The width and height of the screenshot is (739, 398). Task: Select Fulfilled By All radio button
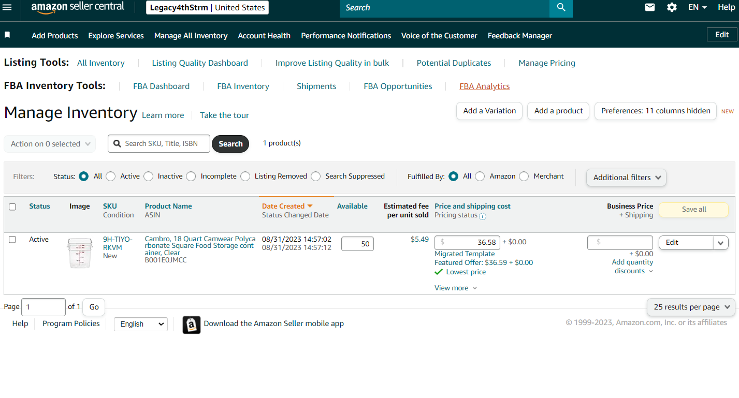[x=453, y=176]
